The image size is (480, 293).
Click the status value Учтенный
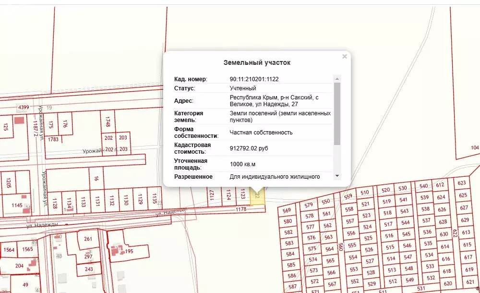tap(243, 88)
